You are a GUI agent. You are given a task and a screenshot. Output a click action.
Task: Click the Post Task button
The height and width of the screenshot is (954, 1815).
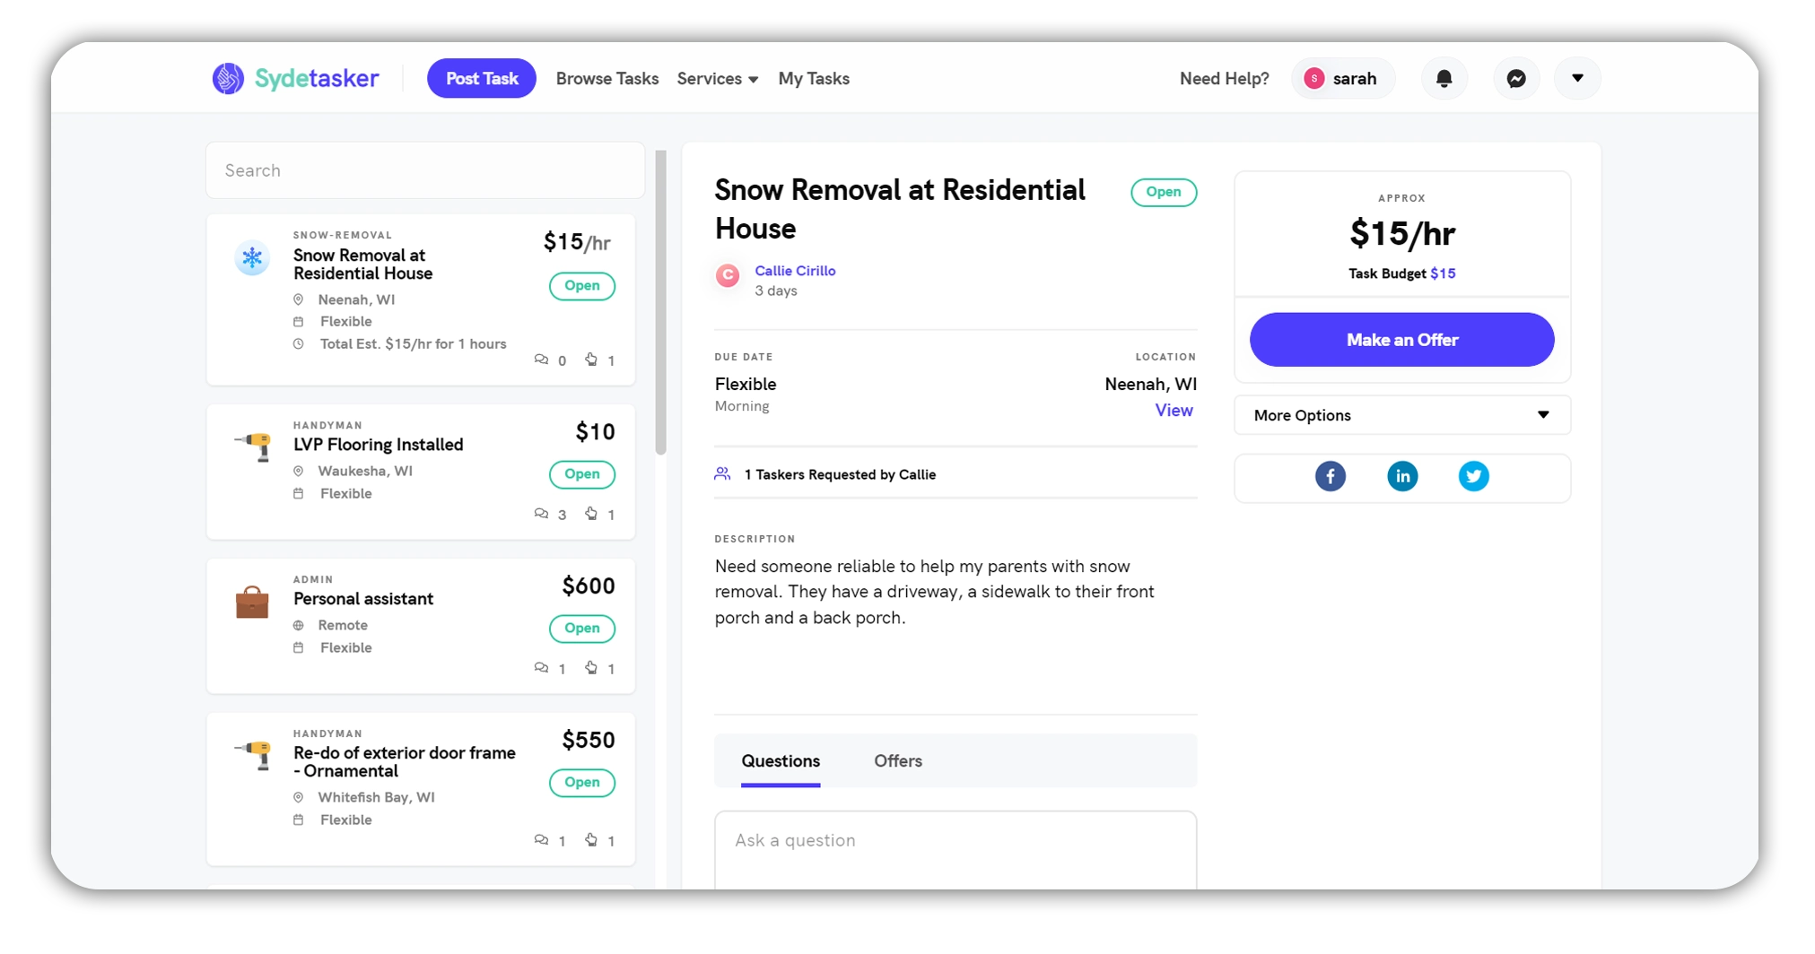[x=481, y=78]
